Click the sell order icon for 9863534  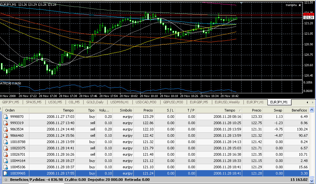click(x=6, y=129)
